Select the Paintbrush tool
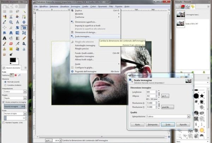 (5, 44)
